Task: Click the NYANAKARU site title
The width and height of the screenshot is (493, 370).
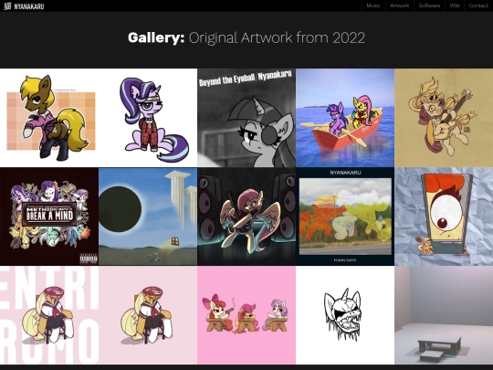Action: pos(29,6)
